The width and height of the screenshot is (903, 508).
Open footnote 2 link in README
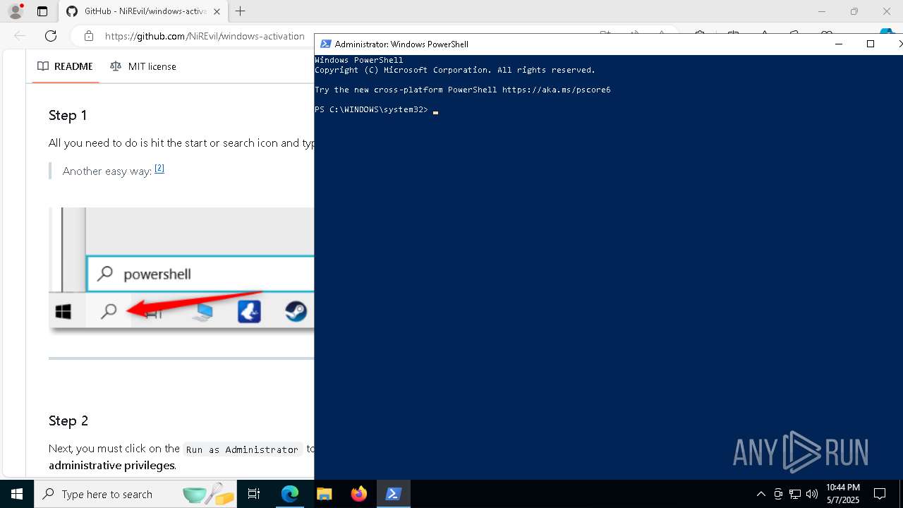point(159,168)
